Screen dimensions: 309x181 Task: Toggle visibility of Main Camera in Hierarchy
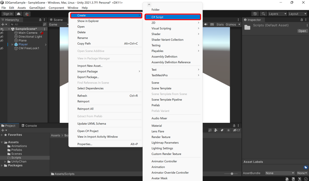pyautogui.click(x=2, y=33)
